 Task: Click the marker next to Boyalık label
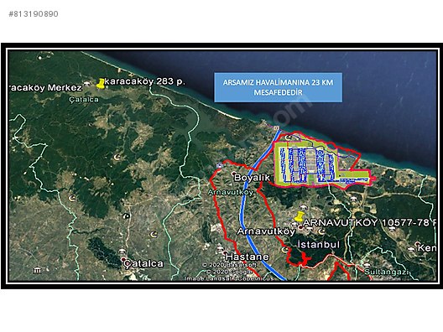tap(233, 173)
